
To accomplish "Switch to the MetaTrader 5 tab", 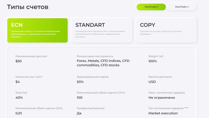I will pos(151,7).
